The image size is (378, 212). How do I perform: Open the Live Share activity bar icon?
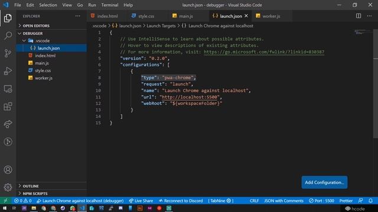pos(8,124)
